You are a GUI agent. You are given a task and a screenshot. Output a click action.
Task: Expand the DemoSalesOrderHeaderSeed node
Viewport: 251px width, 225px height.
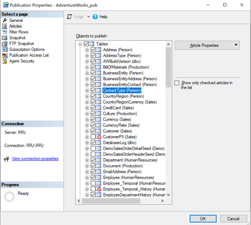tap(87, 154)
